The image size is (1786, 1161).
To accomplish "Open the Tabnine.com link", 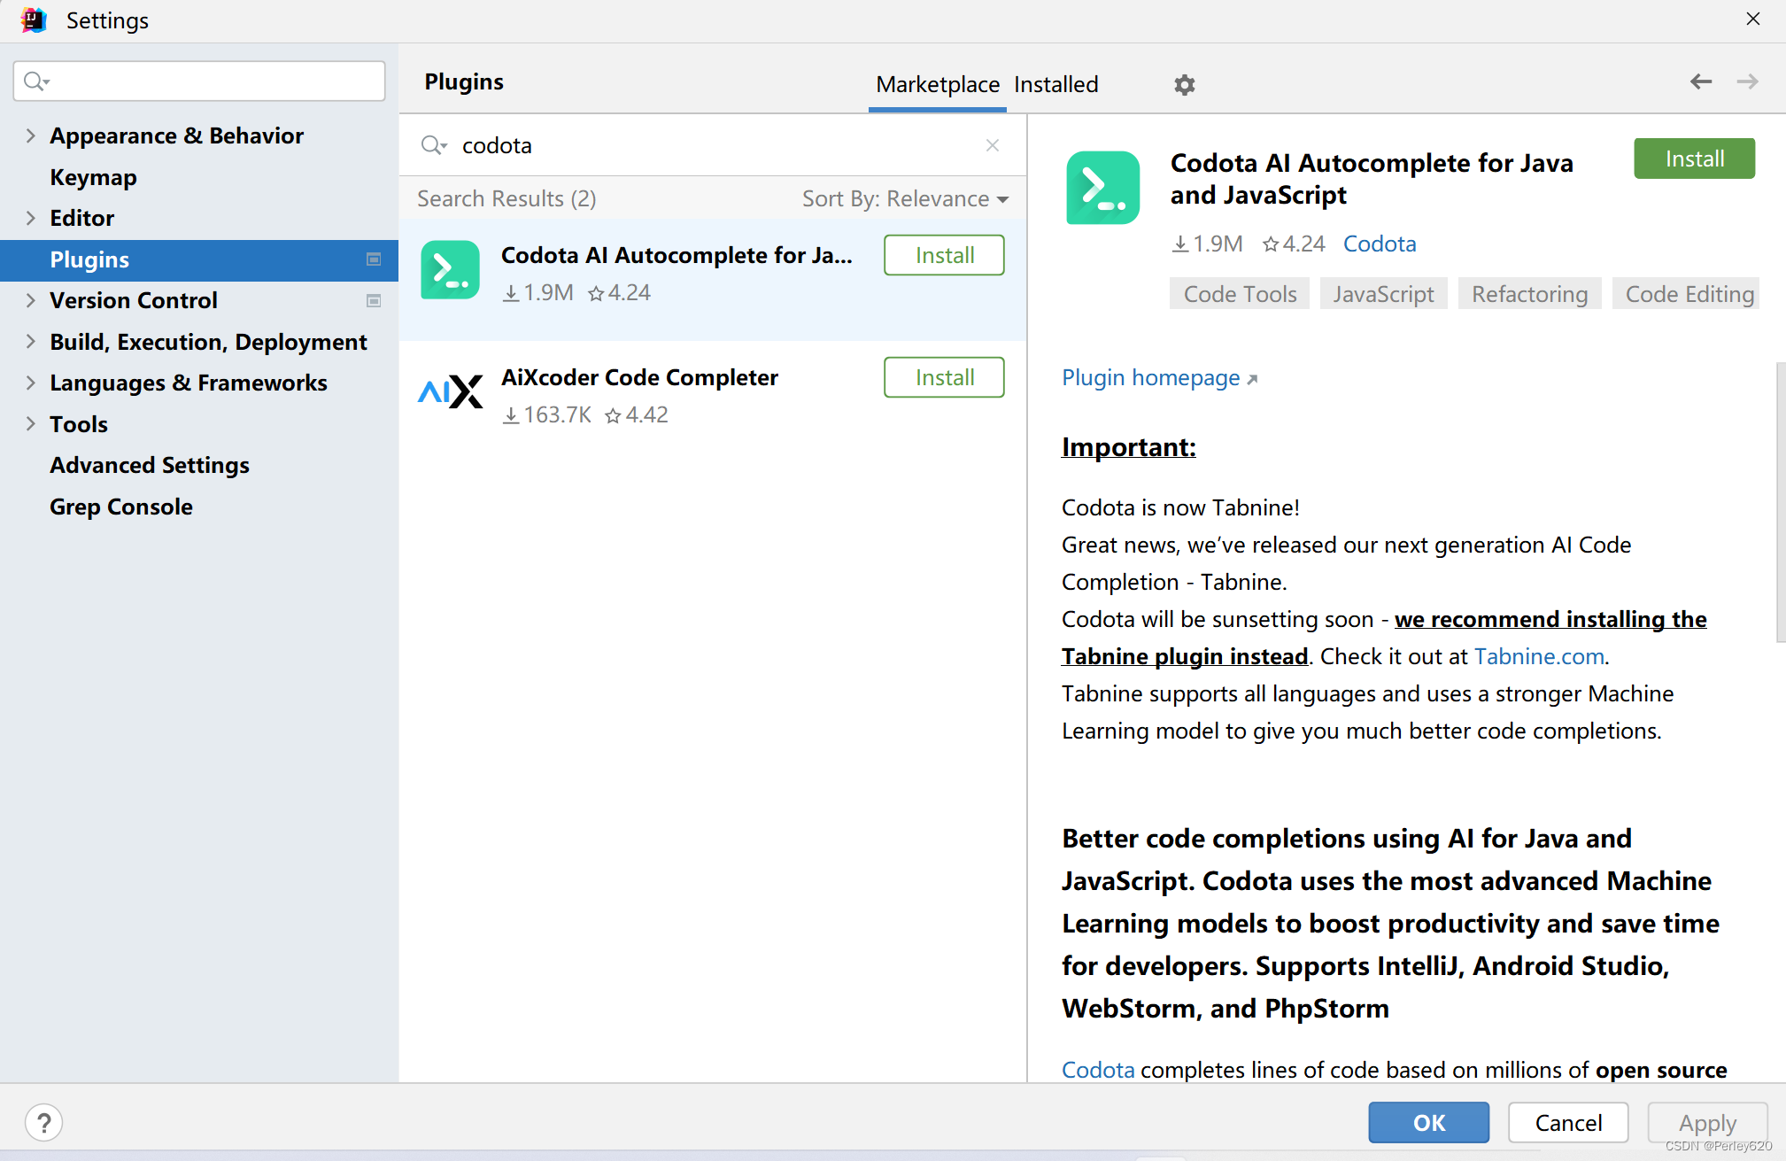I will [1539, 656].
